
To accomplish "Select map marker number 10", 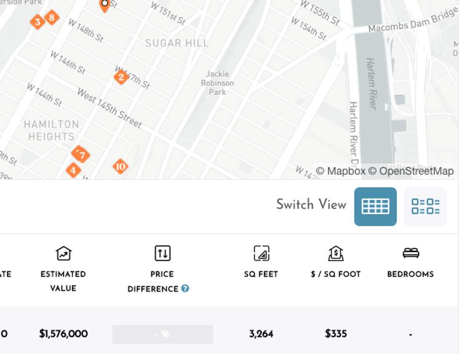I will (x=120, y=167).
